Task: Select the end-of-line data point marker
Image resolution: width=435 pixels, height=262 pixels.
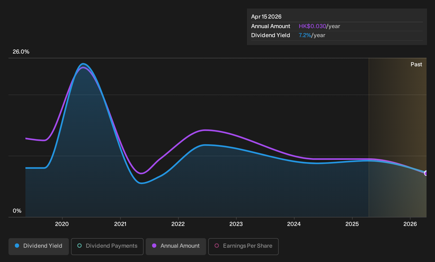Action: (426, 173)
